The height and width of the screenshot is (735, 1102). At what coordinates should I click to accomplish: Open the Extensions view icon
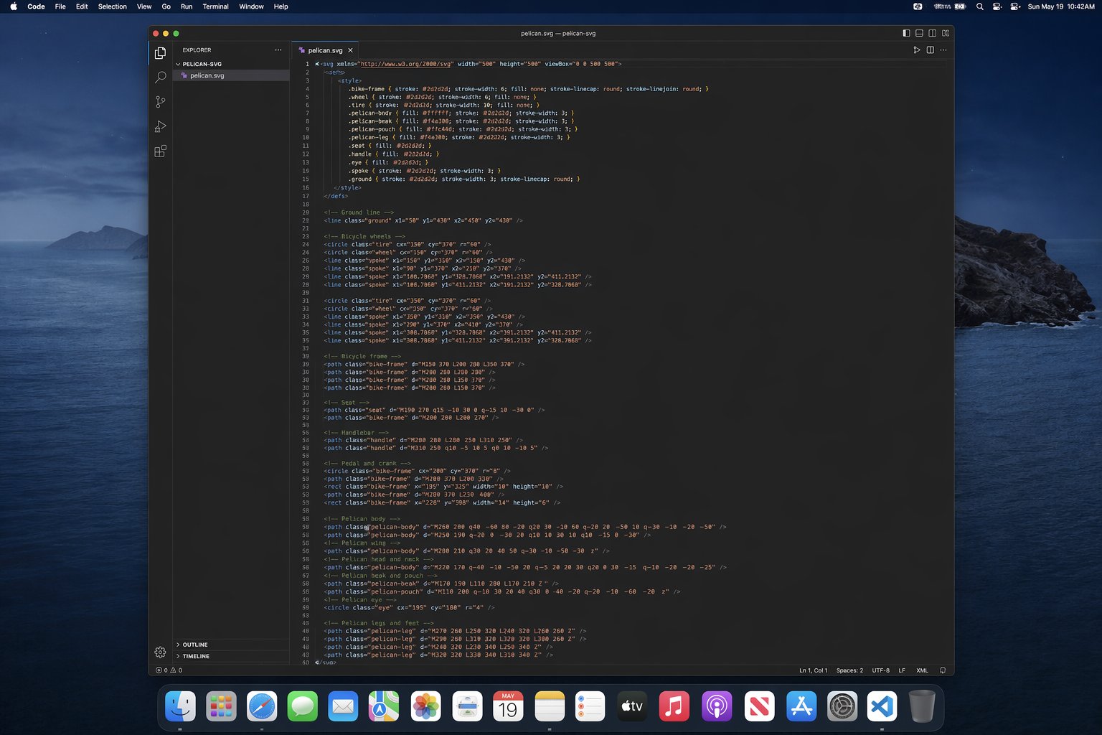coord(160,151)
